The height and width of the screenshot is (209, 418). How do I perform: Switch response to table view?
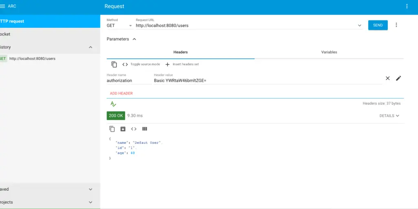(x=145, y=129)
